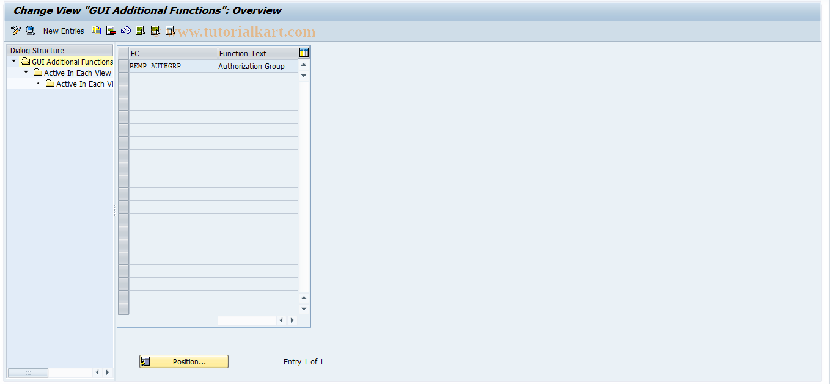Toggle Display/Change mode pencil icon

(16, 31)
